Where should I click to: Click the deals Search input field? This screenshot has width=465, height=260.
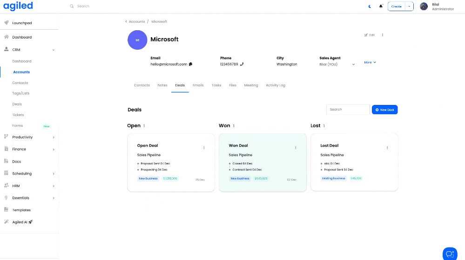pyautogui.click(x=348, y=110)
